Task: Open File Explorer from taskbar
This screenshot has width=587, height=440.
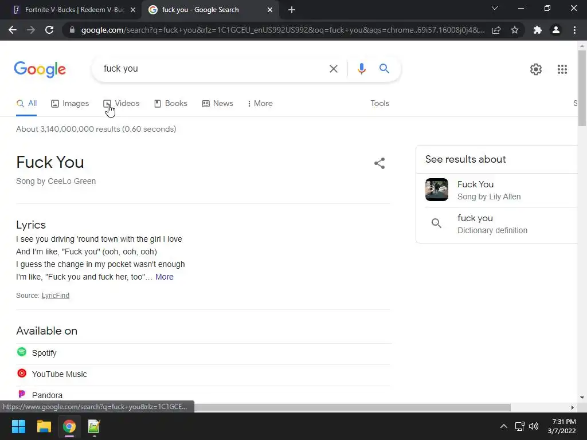Action: (x=44, y=426)
